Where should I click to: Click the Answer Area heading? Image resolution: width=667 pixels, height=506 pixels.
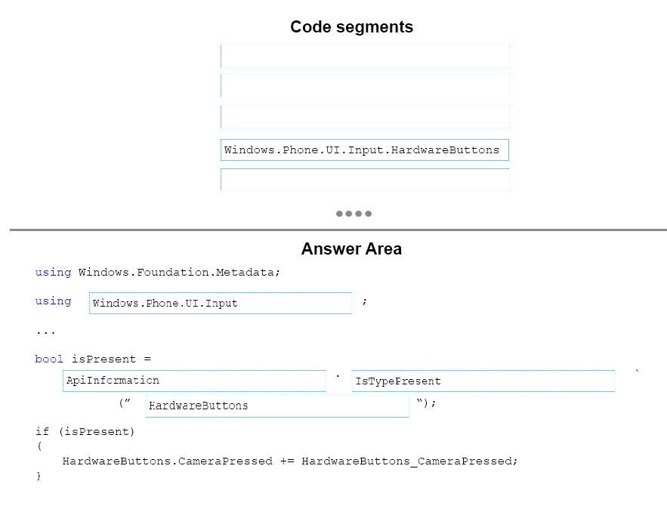351,248
